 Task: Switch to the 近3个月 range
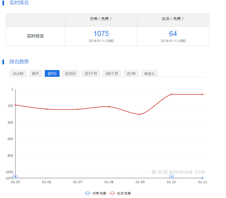[x=91, y=74]
